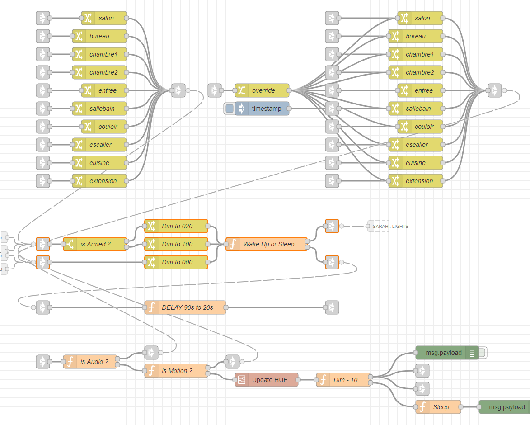Image resolution: width=530 pixels, height=425 pixels.
Task: Select the is Motion ? function node
Action: (x=177, y=371)
